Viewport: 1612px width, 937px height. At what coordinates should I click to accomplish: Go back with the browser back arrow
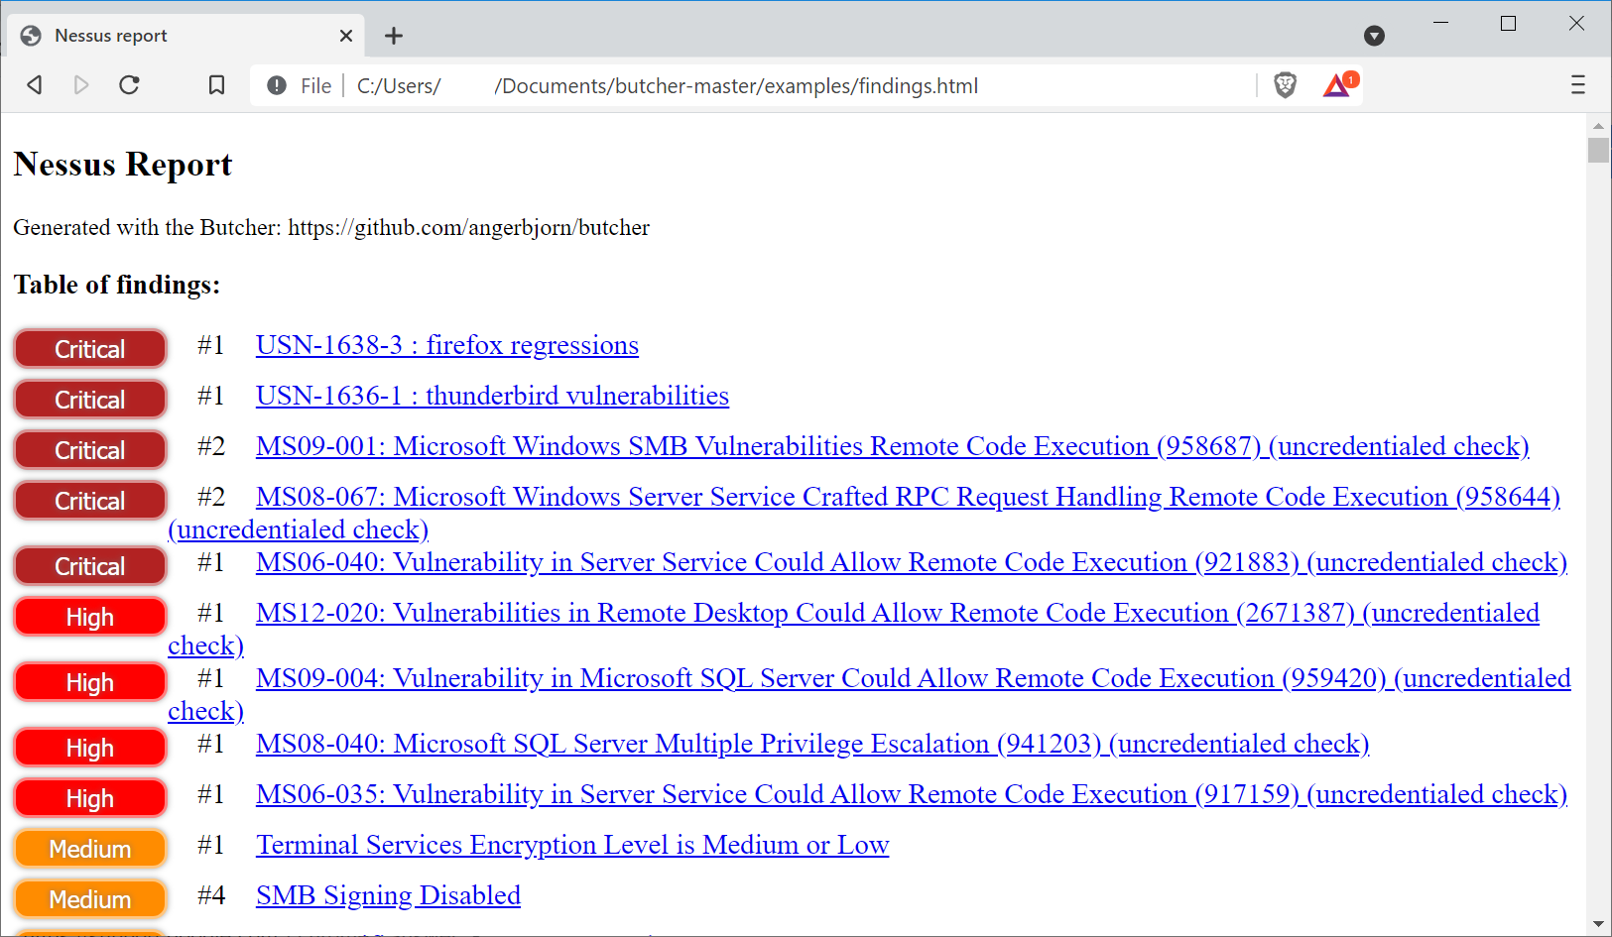tap(35, 85)
